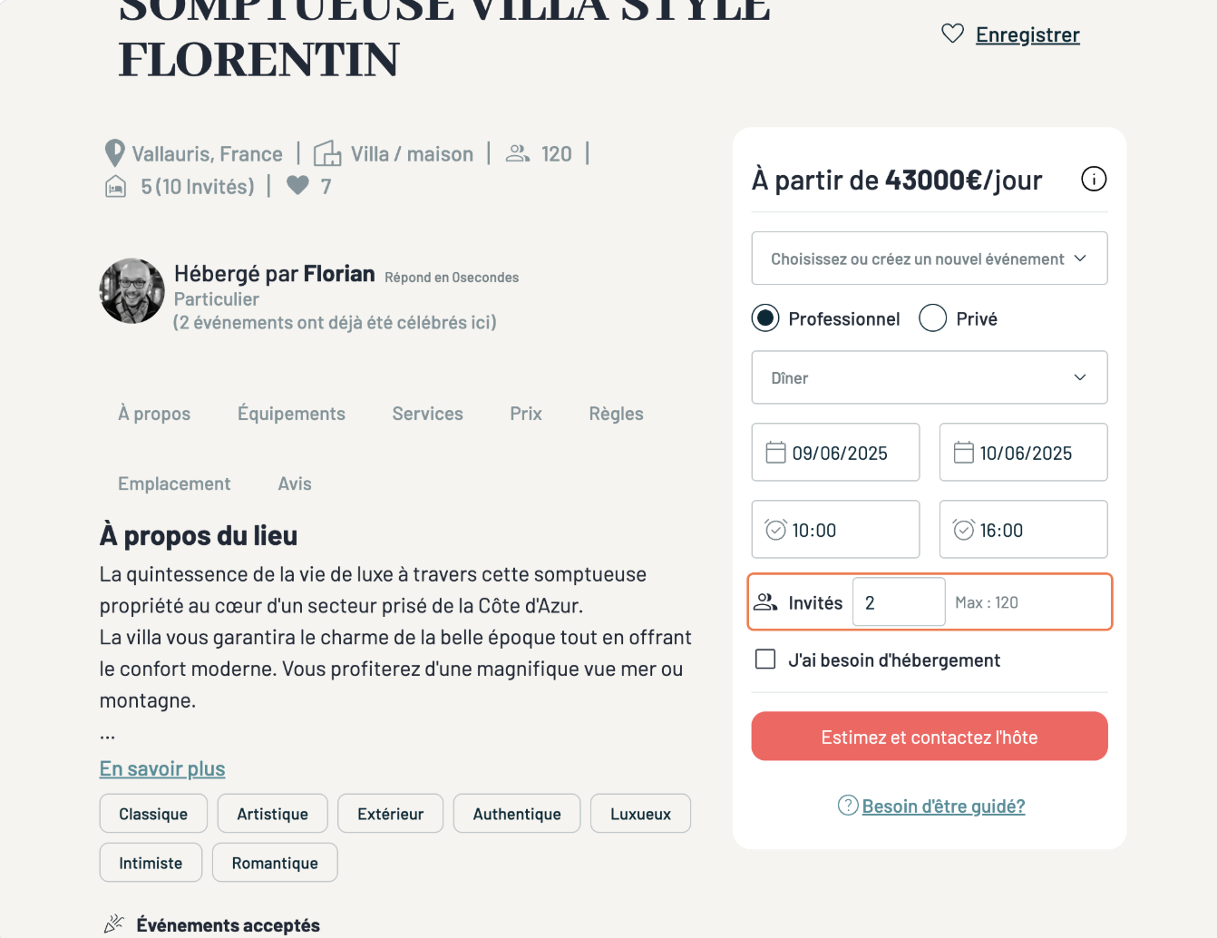Expand description via En savoir plus
The height and width of the screenshot is (938, 1217).
[162, 769]
